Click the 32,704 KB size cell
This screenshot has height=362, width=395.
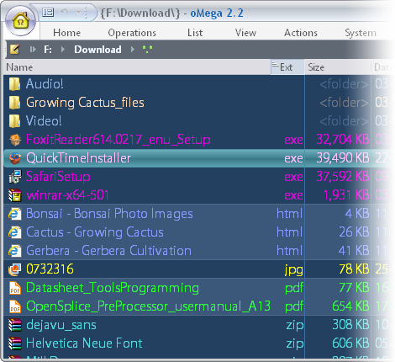tap(343, 140)
